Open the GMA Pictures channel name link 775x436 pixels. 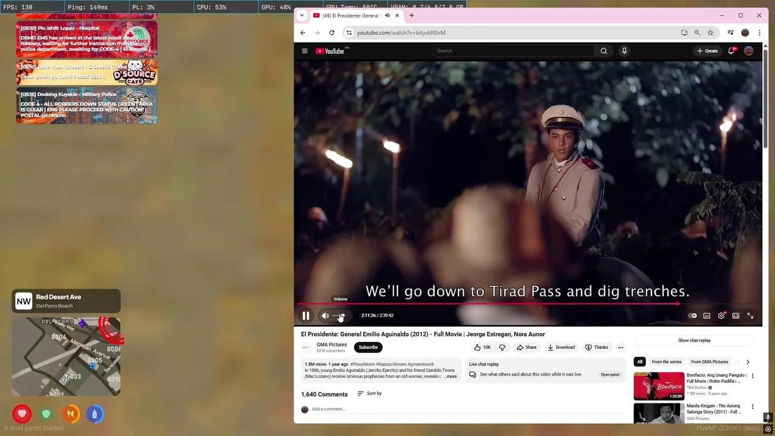332,345
